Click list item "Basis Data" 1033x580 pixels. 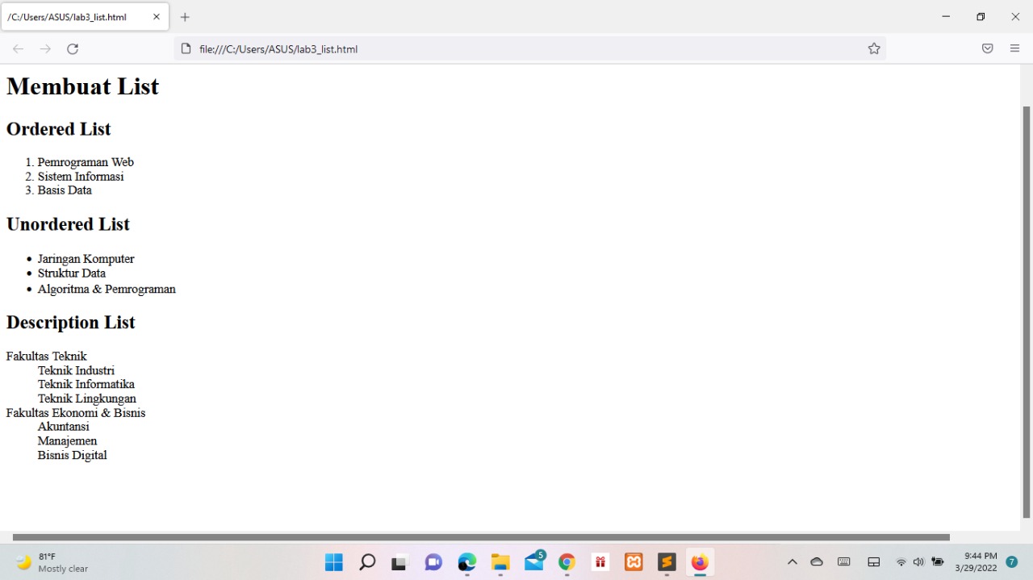pyautogui.click(x=65, y=190)
